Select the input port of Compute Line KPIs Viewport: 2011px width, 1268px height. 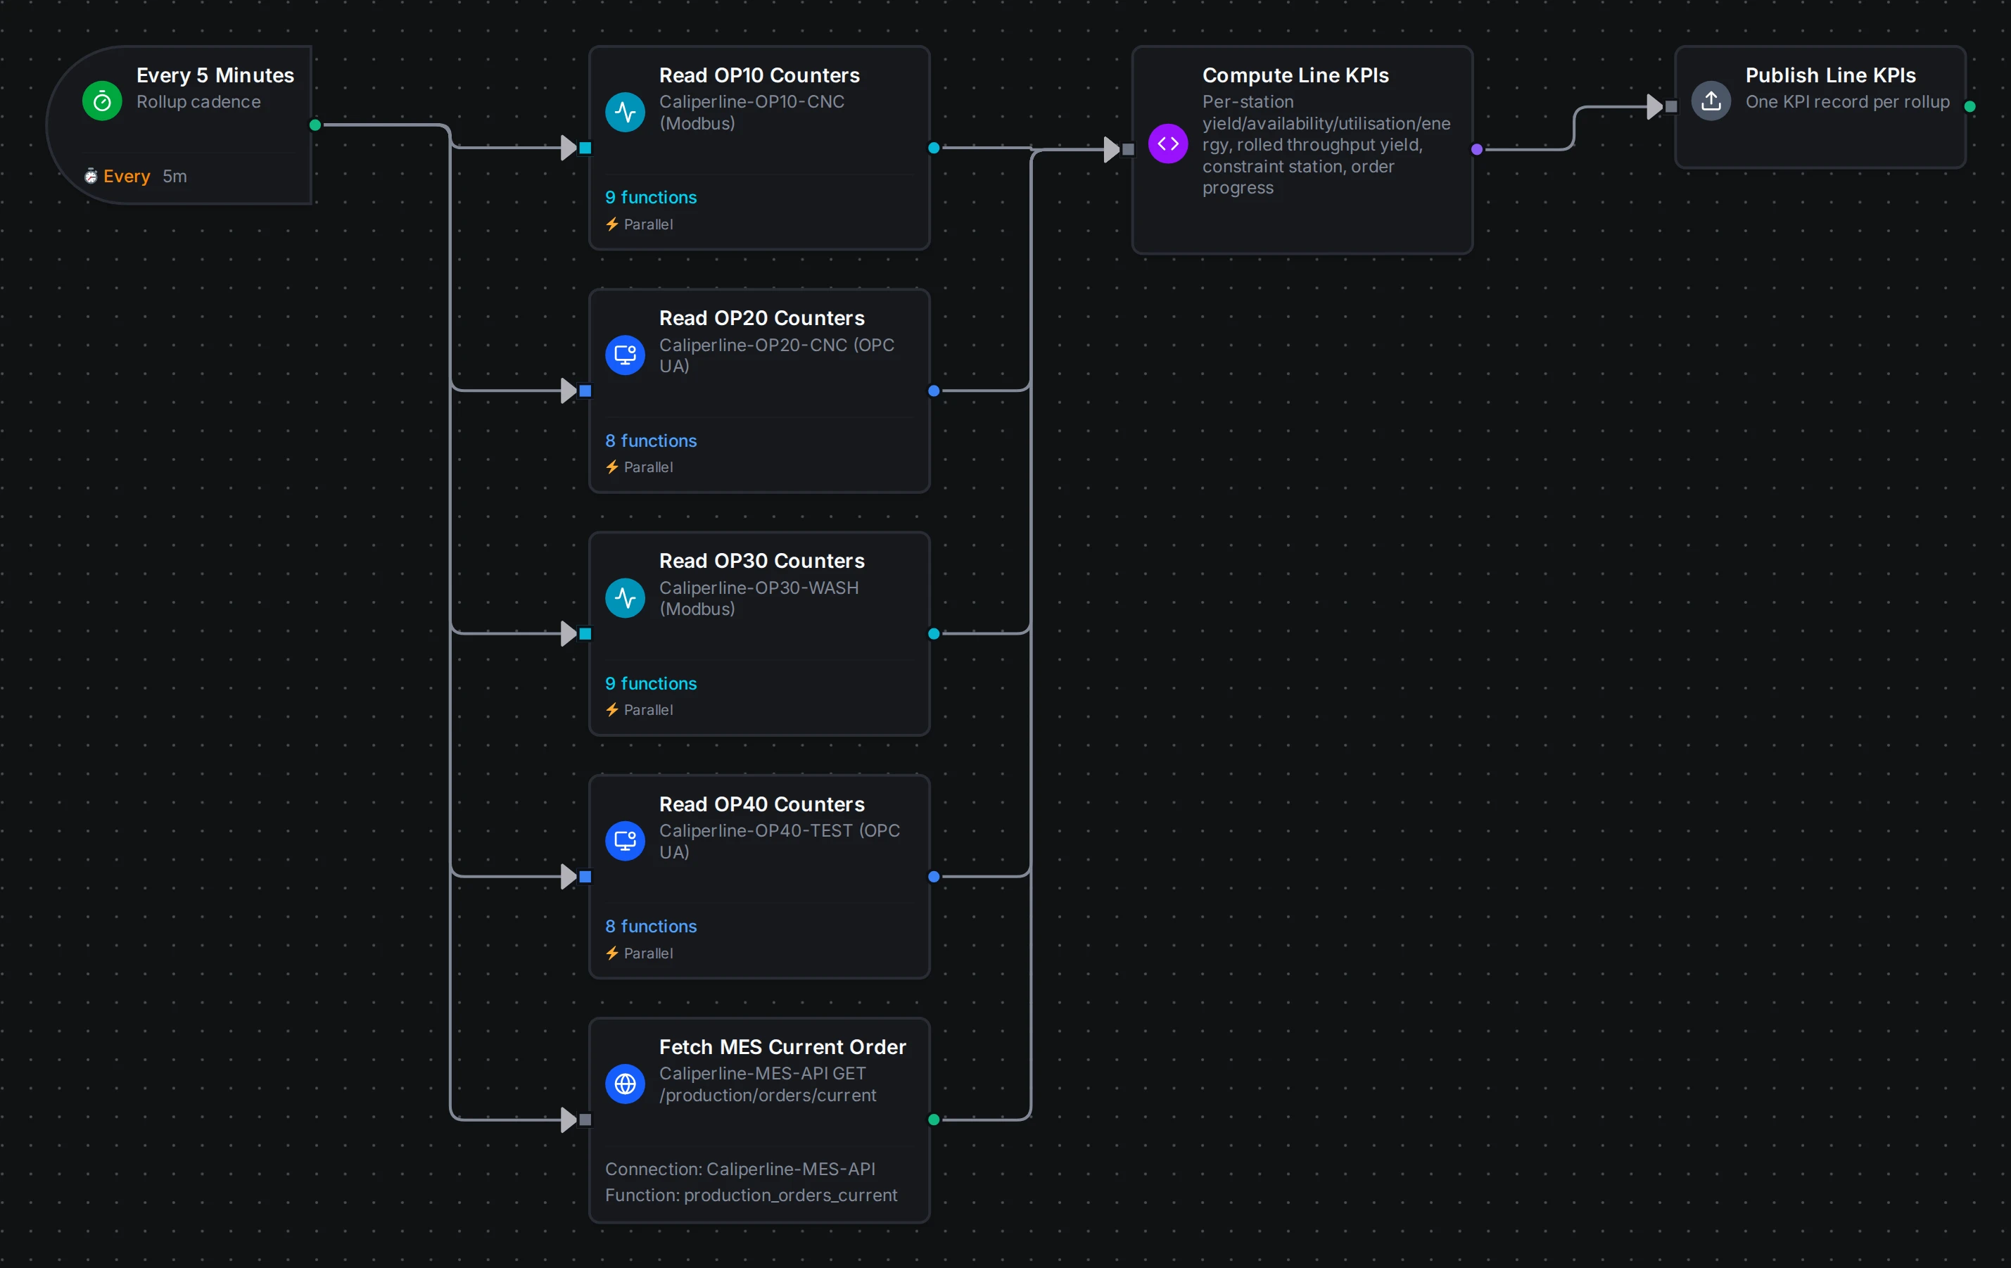(1128, 149)
